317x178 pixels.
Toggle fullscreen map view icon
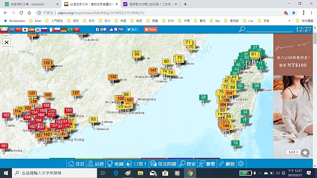point(7,42)
